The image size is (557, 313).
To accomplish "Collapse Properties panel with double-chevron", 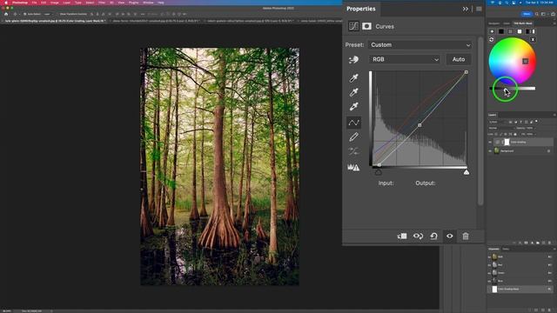I will (466, 9).
